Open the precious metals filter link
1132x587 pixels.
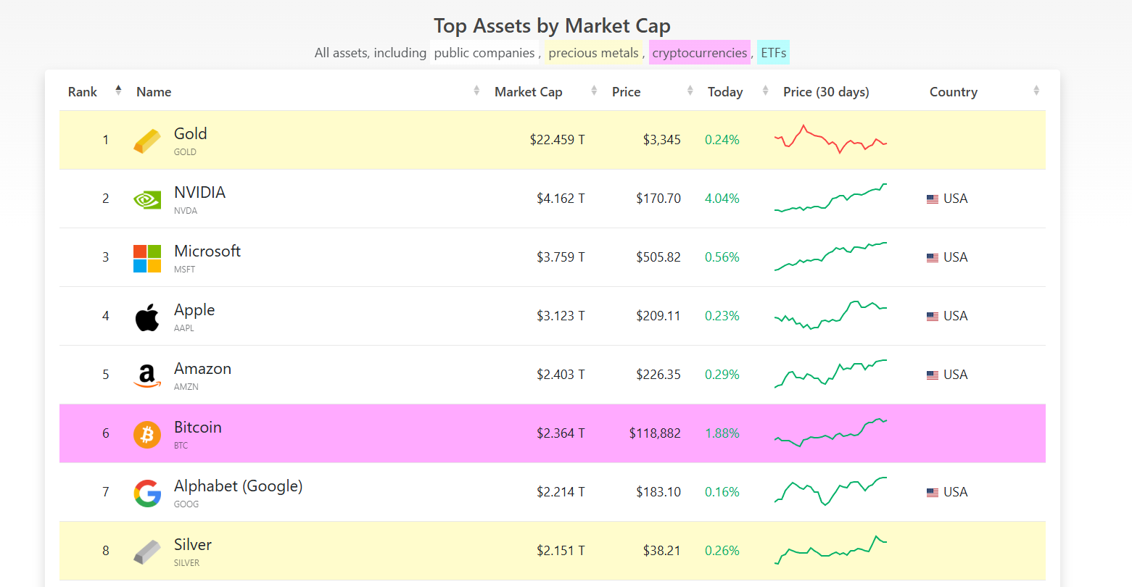click(x=593, y=53)
